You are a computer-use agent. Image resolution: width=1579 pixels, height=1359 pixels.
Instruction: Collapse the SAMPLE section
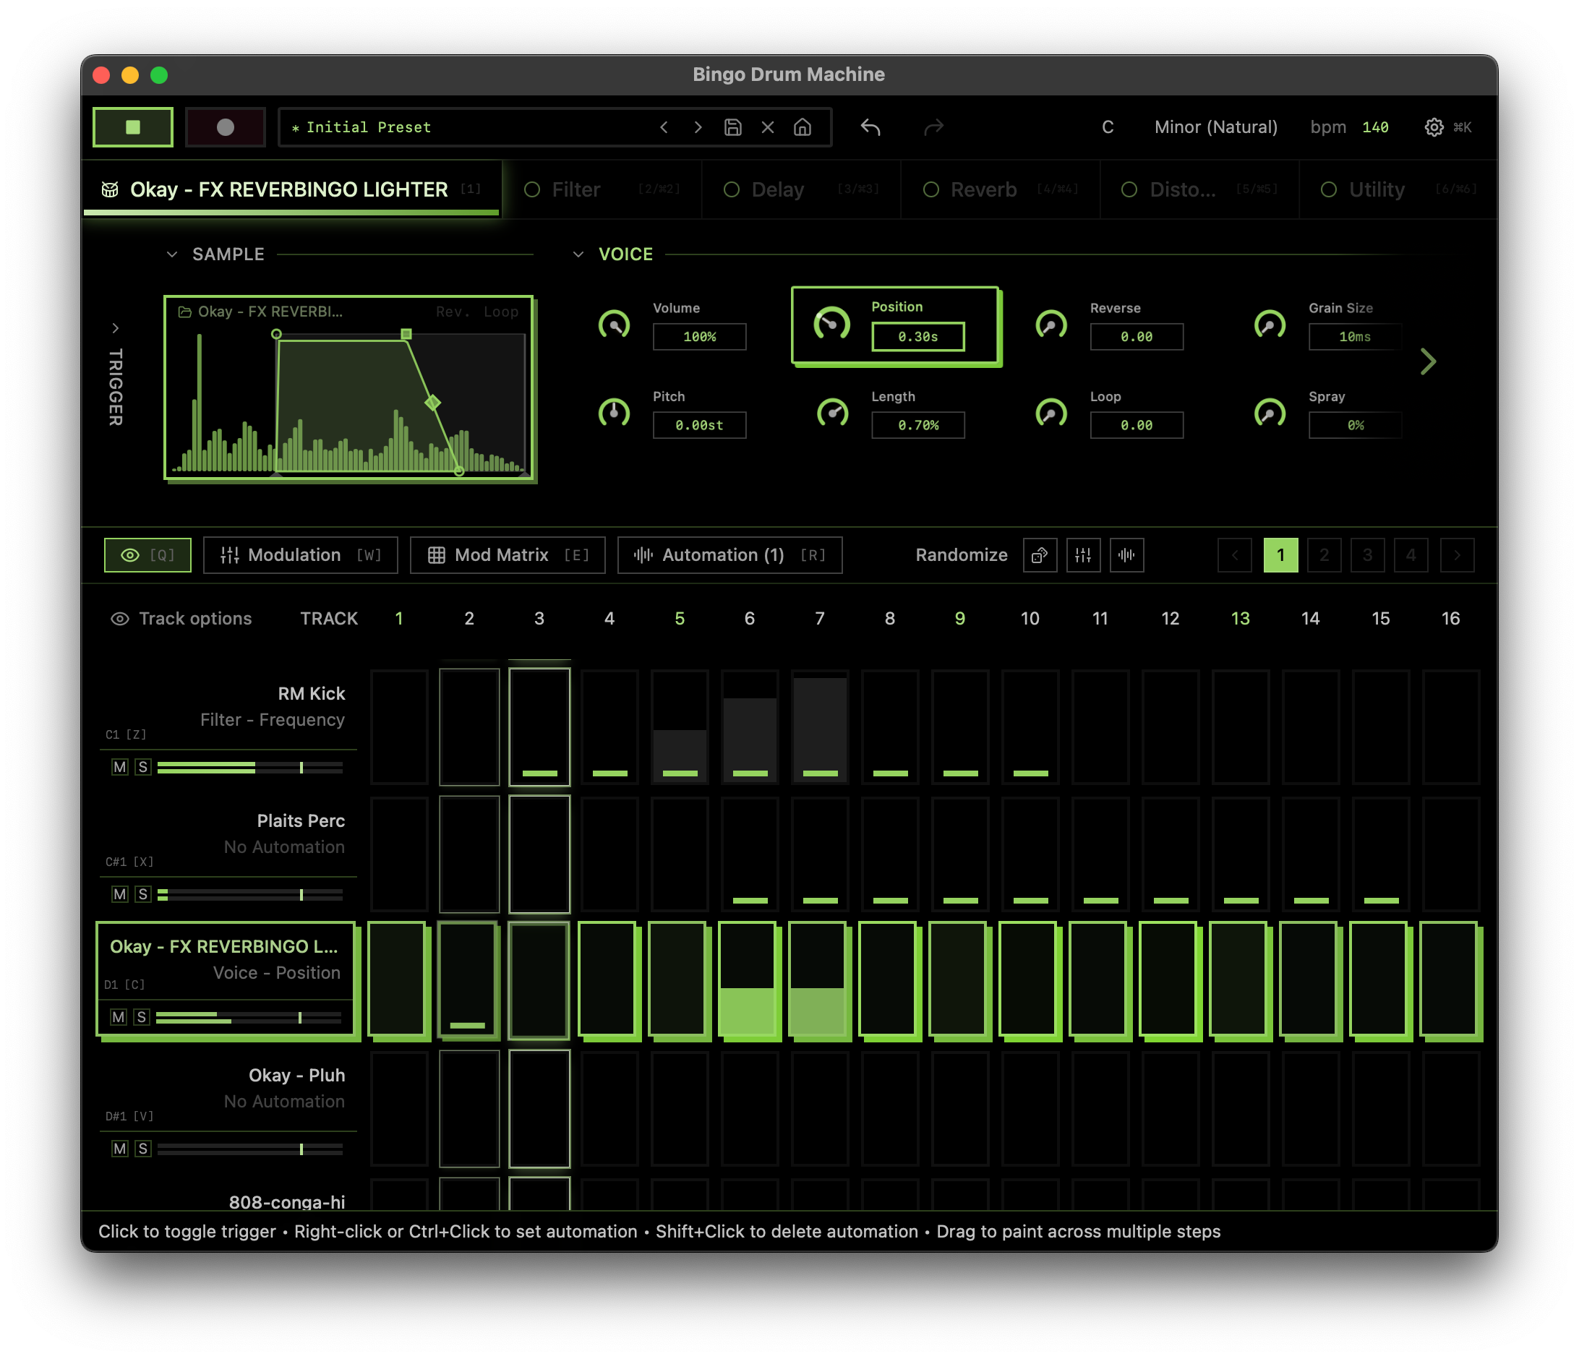172,254
